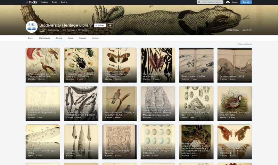Click the upload cloud icon

[x=228, y=2]
